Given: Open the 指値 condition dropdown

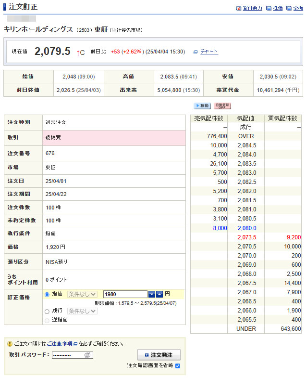Looking at the screenshot, I should click(x=82, y=294).
